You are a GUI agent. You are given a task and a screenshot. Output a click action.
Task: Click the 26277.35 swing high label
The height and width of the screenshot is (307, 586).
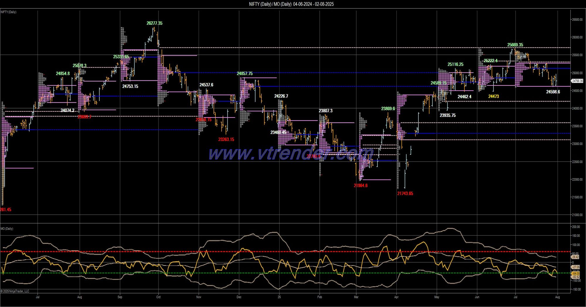(154, 23)
